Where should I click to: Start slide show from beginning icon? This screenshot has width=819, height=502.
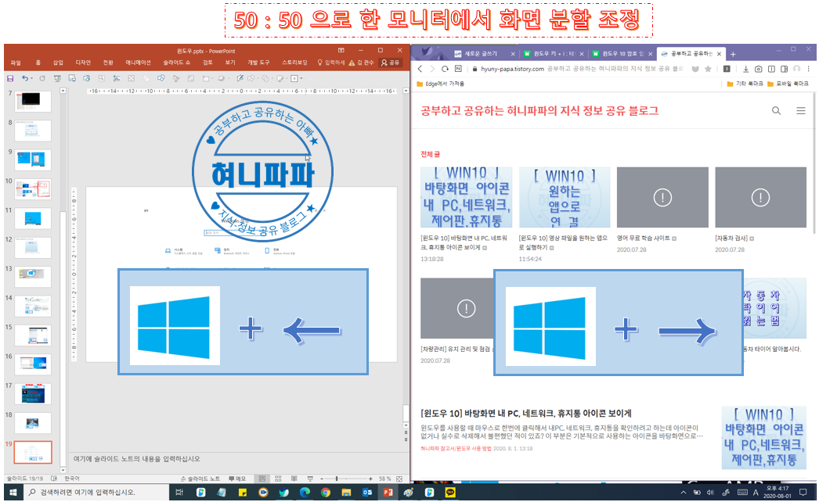(57, 78)
